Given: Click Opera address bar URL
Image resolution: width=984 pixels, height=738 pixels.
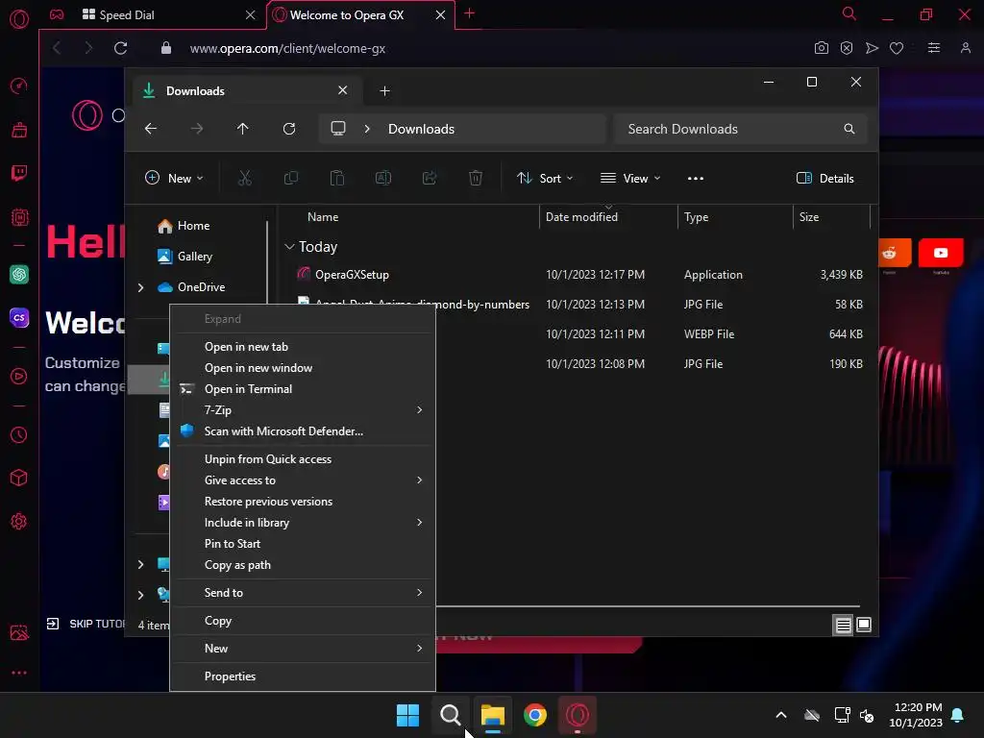Looking at the screenshot, I should coord(287,48).
